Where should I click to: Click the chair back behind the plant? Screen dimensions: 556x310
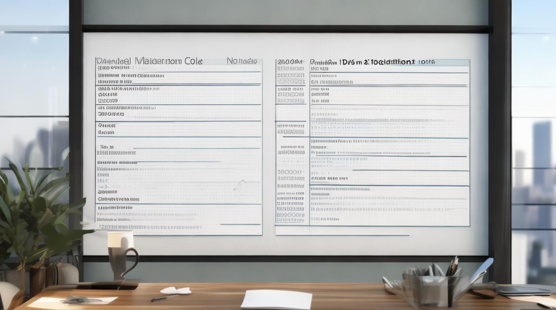(x=8, y=294)
